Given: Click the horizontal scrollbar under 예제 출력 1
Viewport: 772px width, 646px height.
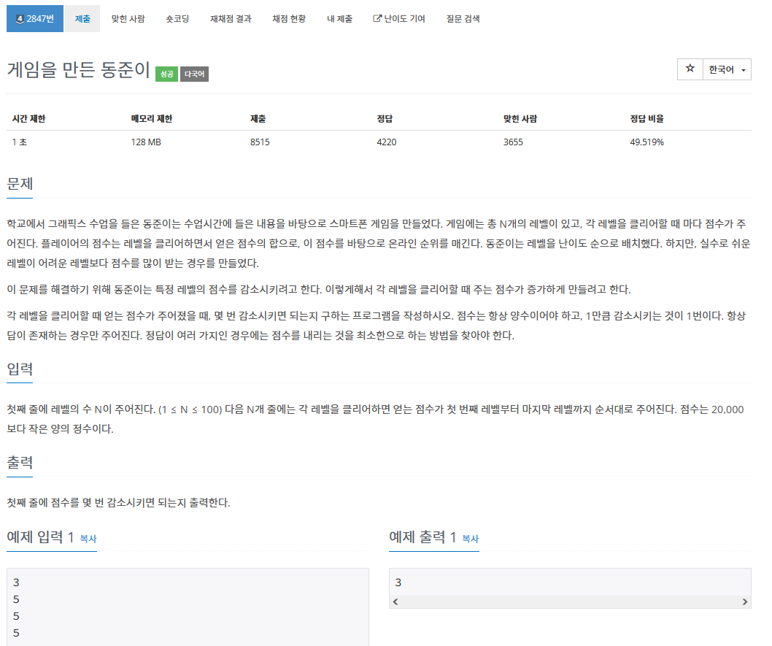Looking at the screenshot, I should (x=570, y=601).
